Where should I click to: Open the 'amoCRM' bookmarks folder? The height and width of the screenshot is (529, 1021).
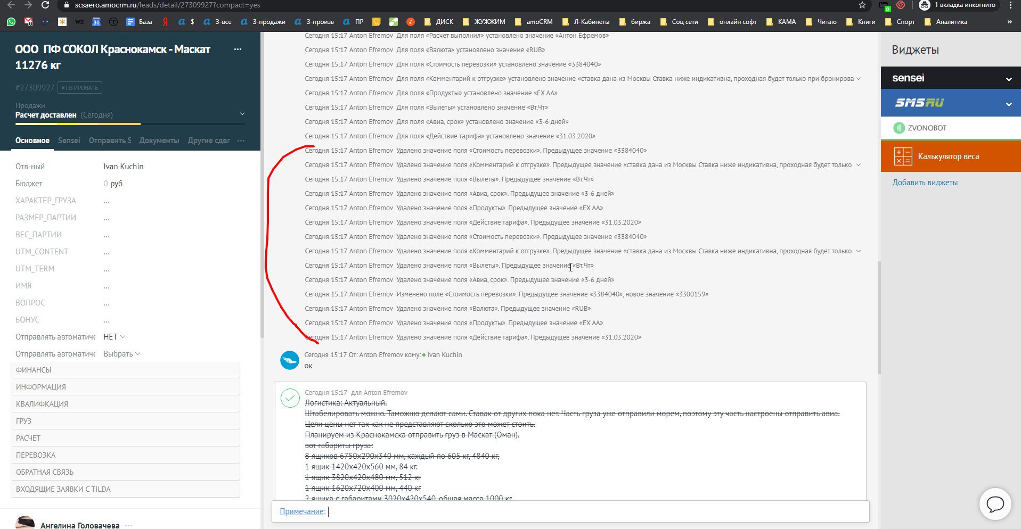[534, 22]
